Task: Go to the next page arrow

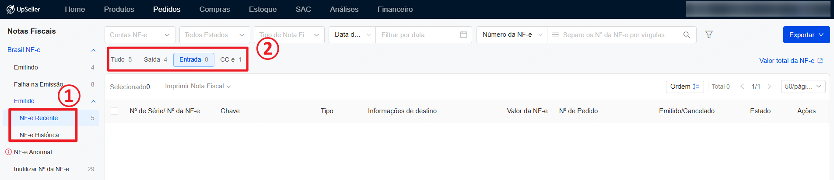Action: [770, 87]
